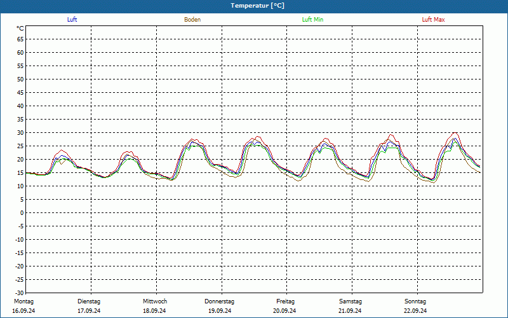Click the '-5' y-axis value
The width and height of the screenshot is (508, 318).
coord(21,226)
